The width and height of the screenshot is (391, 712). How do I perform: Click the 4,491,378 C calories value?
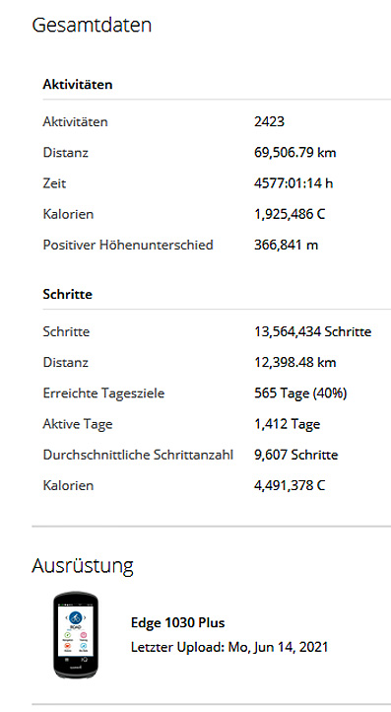point(290,485)
